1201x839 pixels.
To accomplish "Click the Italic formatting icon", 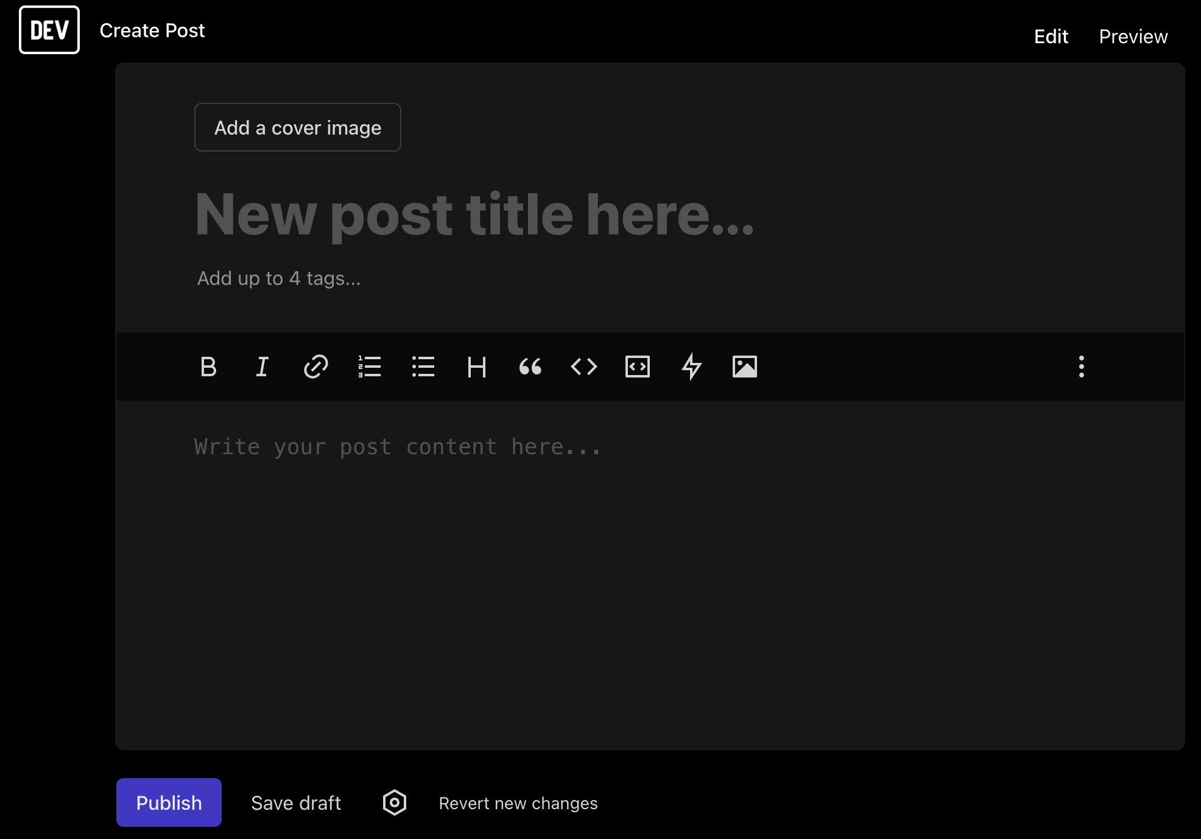I will [262, 367].
